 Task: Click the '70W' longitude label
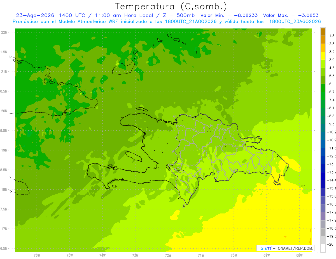click(234, 255)
